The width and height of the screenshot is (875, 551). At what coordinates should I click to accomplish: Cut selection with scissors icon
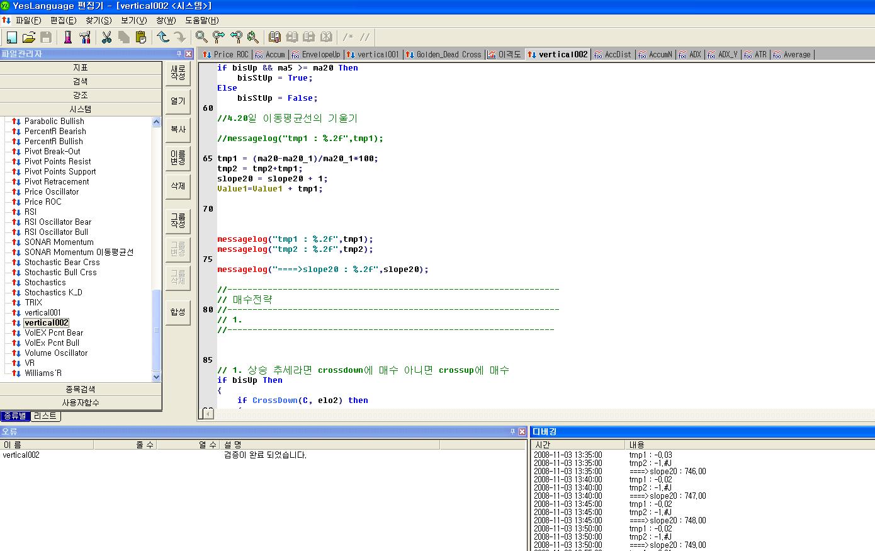tap(106, 37)
